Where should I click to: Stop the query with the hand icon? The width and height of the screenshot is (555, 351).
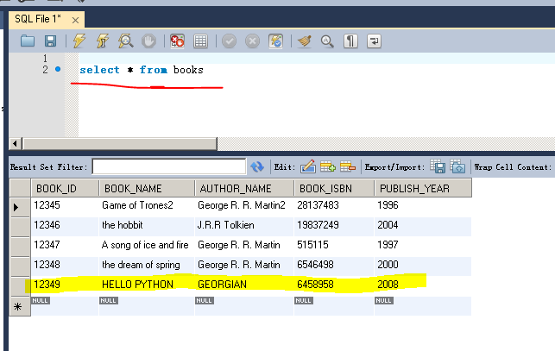(148, 41)
